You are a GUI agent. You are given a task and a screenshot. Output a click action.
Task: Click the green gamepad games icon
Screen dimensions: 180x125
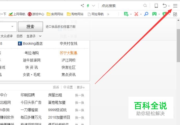tap(154, 14)
